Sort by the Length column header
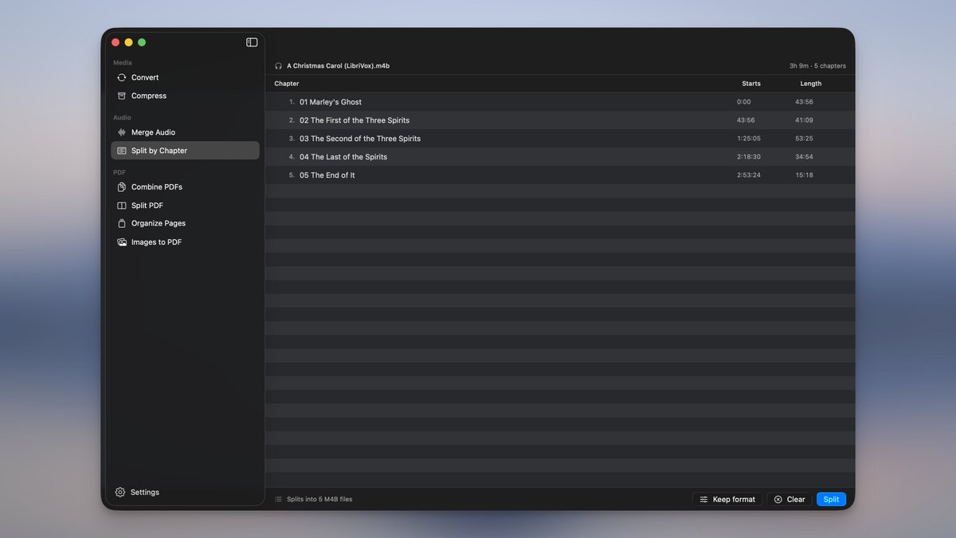 [811, 84]
